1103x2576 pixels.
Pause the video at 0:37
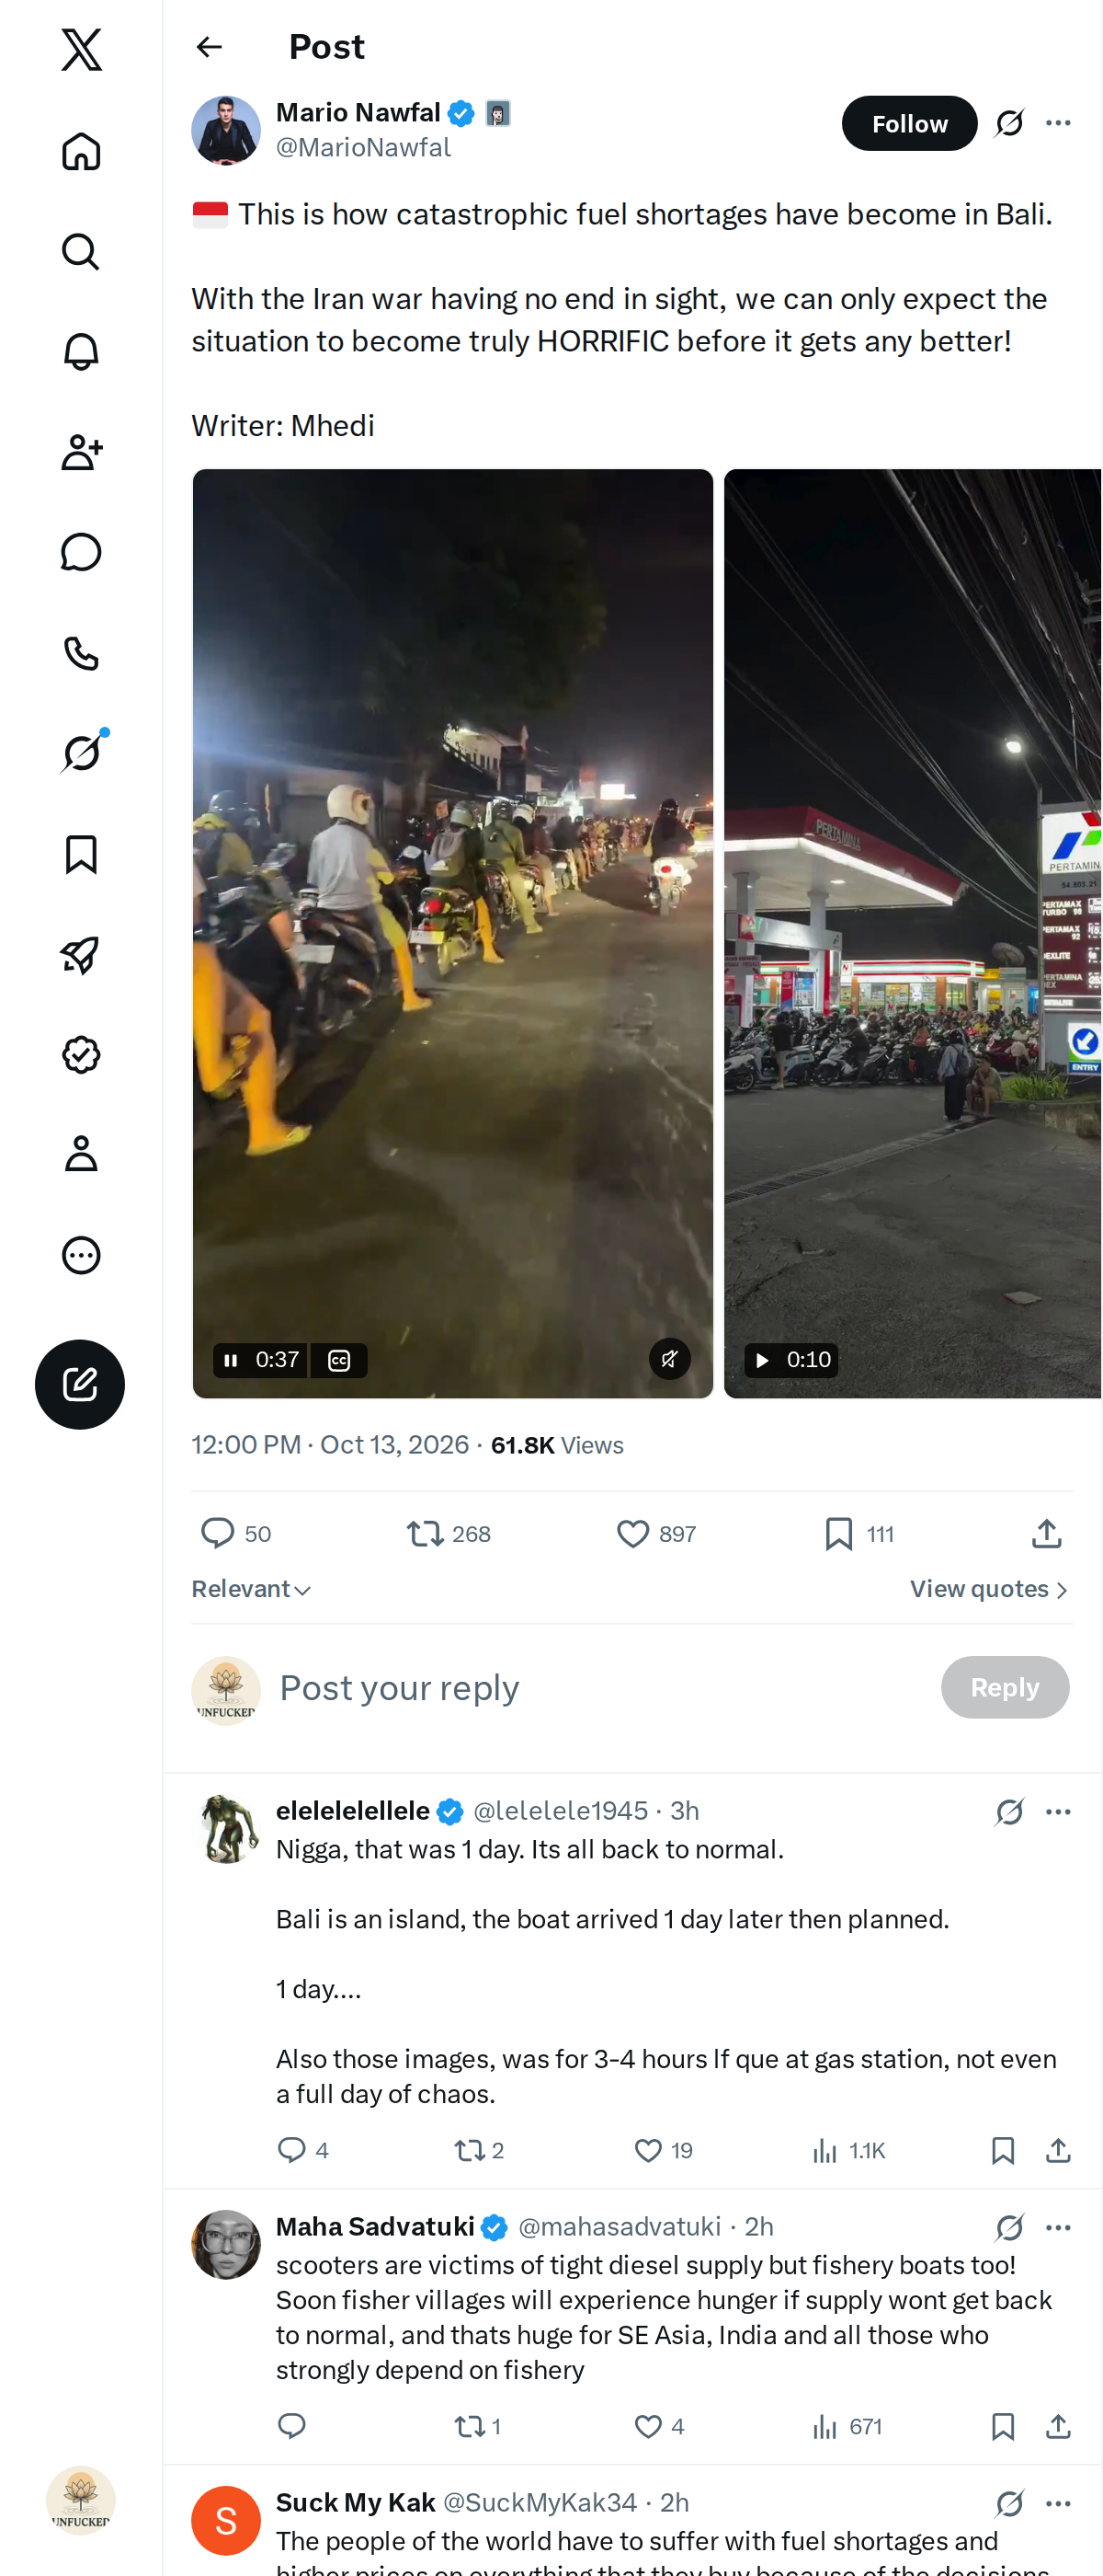(x=231, y=1360)
